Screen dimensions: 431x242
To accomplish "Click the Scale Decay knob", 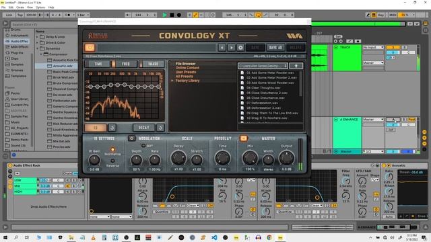I will (x=178, y=159).
